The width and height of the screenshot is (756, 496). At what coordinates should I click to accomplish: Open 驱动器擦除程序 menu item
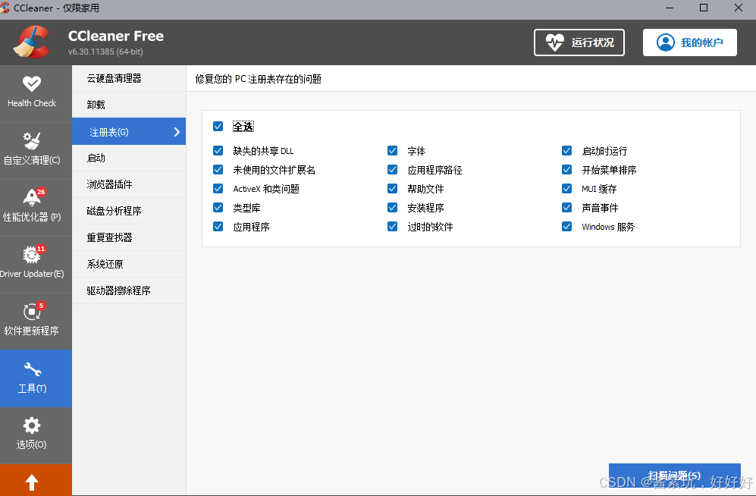click(x=129, y=290)
